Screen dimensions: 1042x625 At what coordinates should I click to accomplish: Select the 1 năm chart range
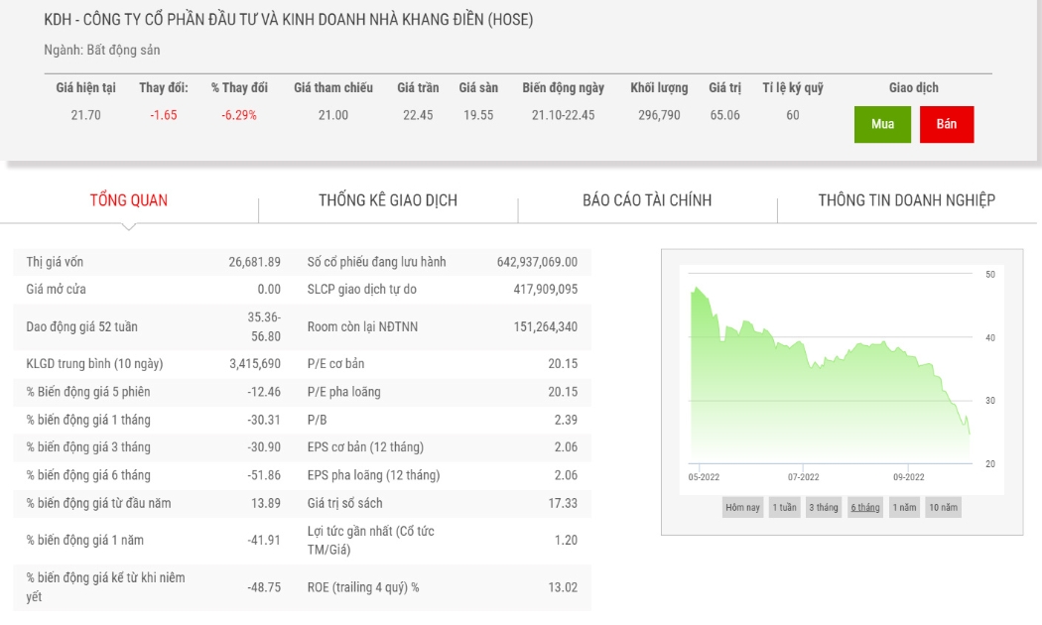(x=904, y=507)
